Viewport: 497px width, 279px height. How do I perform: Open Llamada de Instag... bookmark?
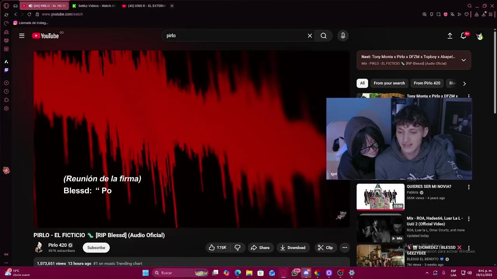pos(31,23)
